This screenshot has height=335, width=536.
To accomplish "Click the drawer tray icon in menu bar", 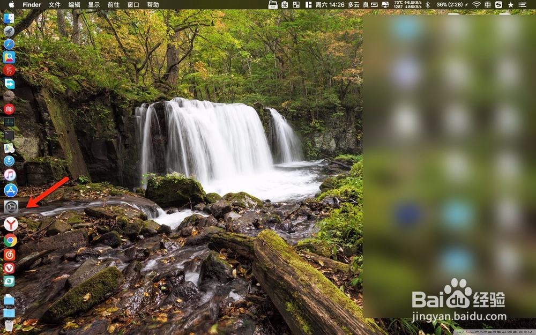I will click(273, 4).
